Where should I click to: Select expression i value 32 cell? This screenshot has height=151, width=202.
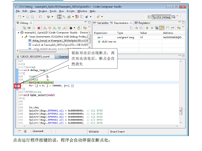tap(150, 37)
